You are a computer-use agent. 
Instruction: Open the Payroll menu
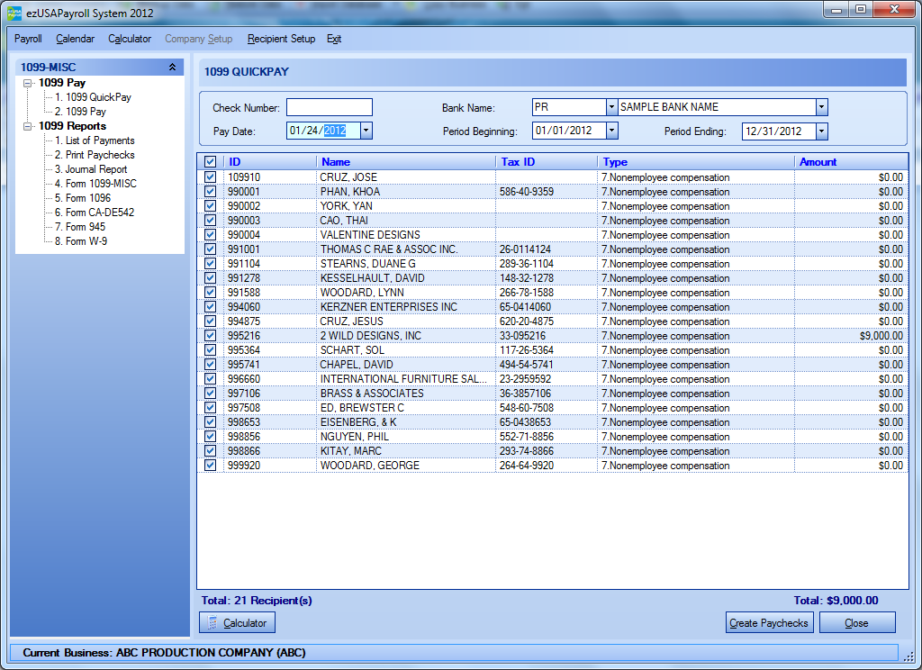28,39
